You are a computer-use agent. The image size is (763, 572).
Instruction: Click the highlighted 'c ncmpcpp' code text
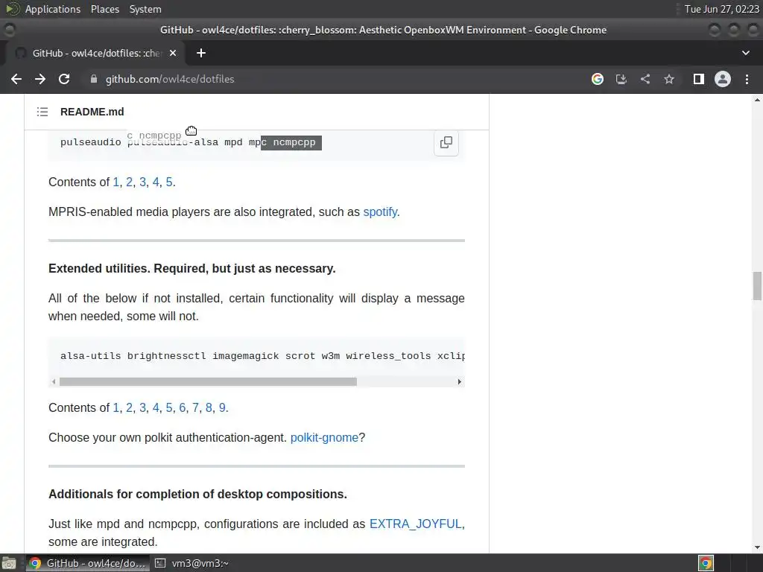tap(291, 142)
